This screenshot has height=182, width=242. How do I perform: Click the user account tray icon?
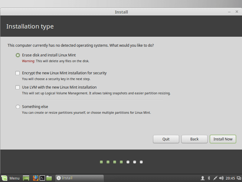(x=203, y=178)
